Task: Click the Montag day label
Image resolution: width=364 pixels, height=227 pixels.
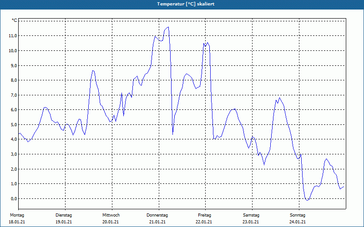Action: 17,215
